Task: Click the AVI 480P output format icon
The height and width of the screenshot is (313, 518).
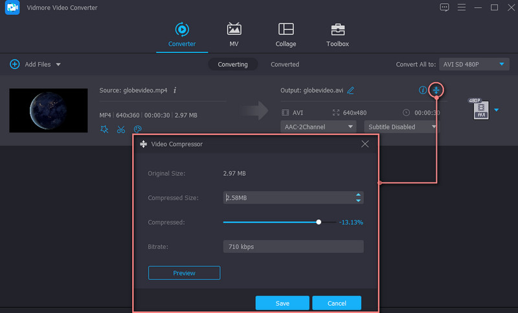Action: click(480, 109)
